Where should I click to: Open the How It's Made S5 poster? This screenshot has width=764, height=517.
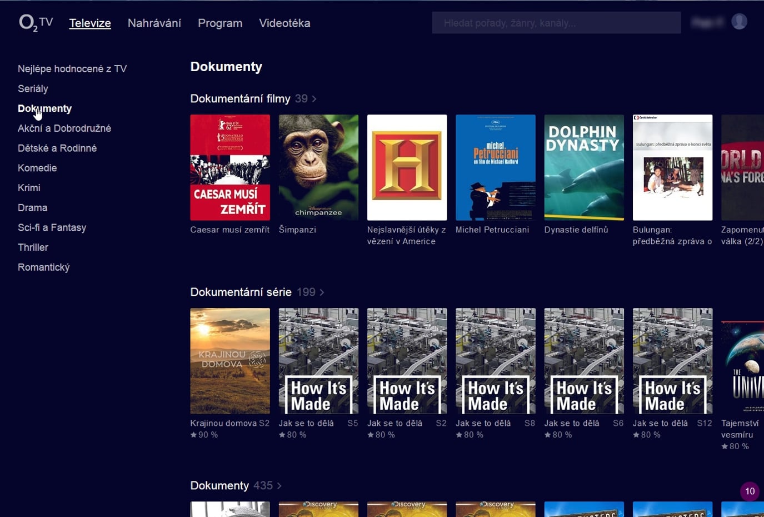tap(318, 361)
